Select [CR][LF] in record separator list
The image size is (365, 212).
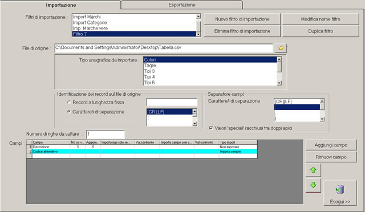(x=169, y=112)
